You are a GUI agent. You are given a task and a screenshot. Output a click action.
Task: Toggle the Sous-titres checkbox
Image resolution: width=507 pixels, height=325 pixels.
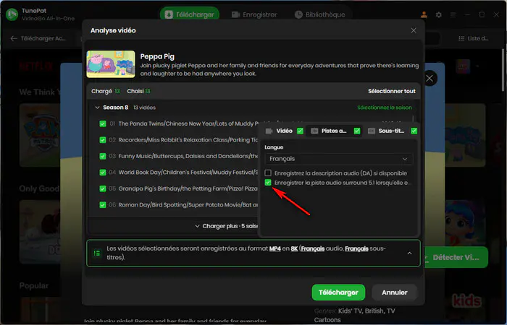[x=414, y=131]
